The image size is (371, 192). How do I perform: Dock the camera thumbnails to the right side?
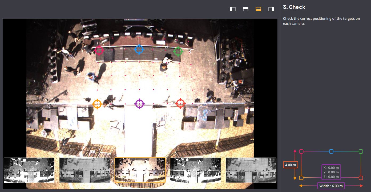click(x=271, y=9)
